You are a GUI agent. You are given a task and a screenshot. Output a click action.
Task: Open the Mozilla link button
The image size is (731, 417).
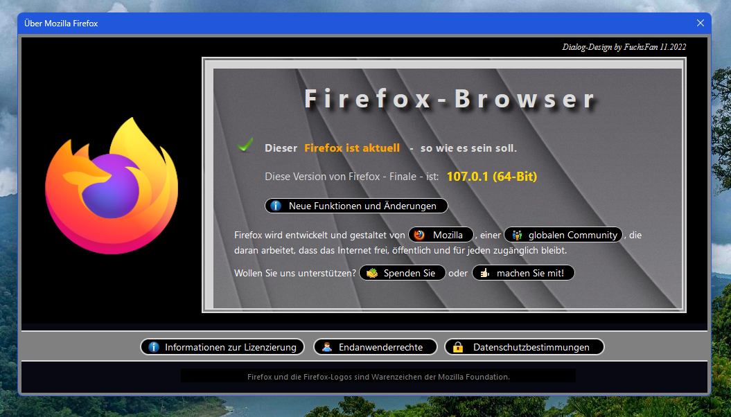pyautogui.click(x=441, y=236)
